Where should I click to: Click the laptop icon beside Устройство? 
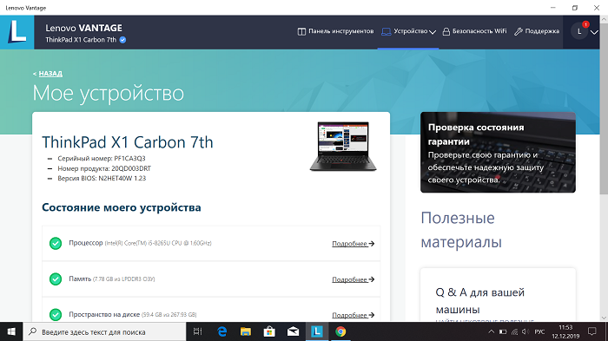click(x=386, y=32)
